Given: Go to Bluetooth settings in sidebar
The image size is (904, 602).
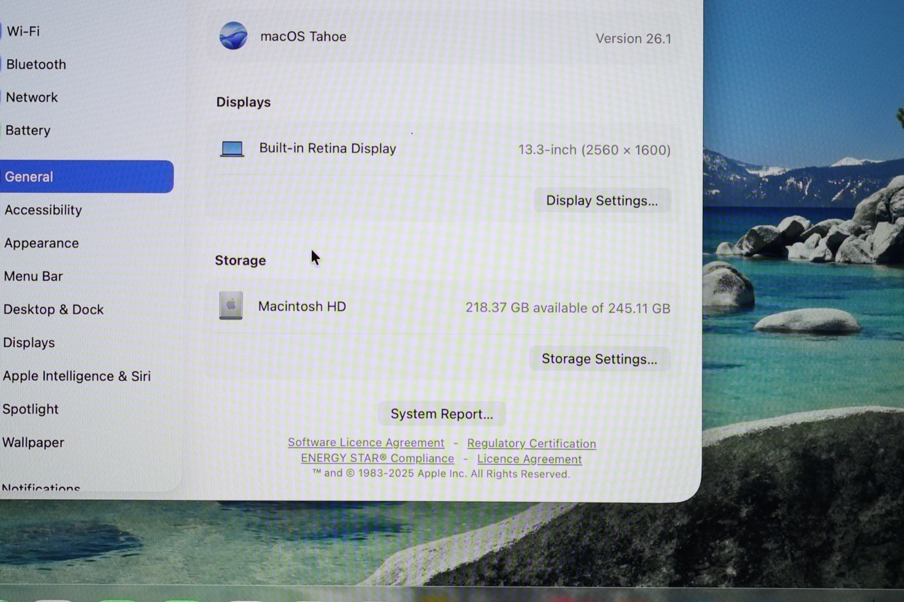Looking at the screenshot, I should pos(36,64).
